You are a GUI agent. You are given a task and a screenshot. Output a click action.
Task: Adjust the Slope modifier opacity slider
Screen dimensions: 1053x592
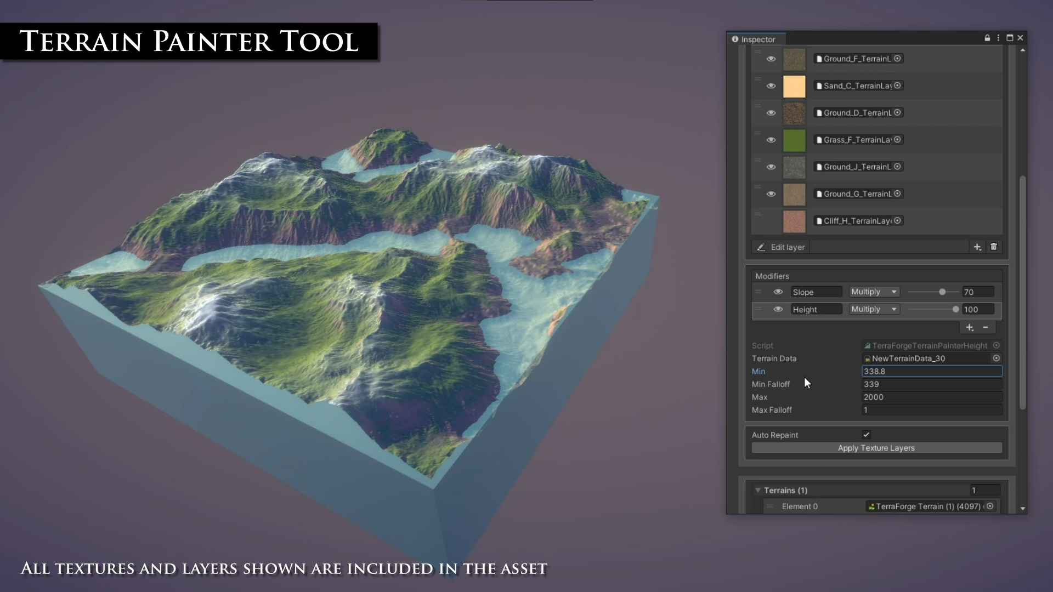tap(942, 292)
